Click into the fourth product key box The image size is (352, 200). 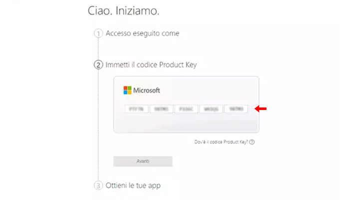point(211,108)
